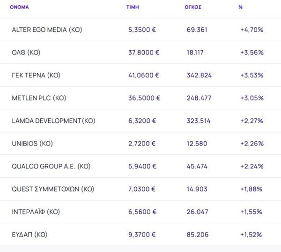The image size is (281, 252).
Task: Select the +1,52% change for ΕΥΔΑΠ
Action: (251, 235)
